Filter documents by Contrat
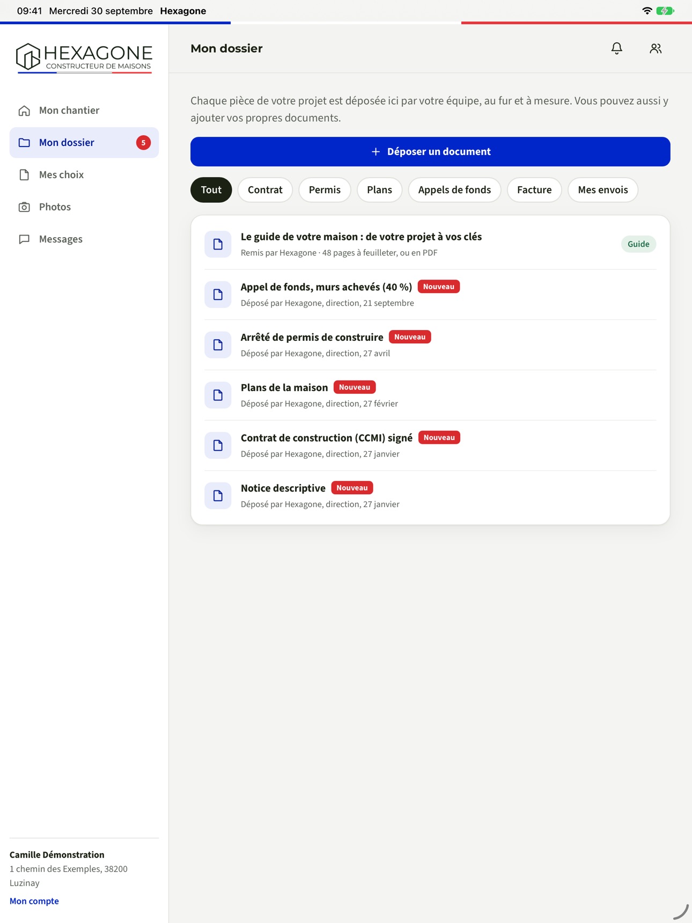Image resolution: width=692 pixels, height=923 pixels. pyautogui.click(x=265, y=190)
